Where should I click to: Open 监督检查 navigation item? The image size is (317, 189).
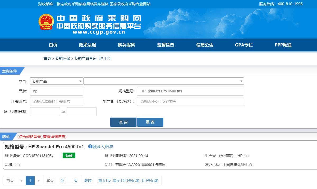point(166,45)
